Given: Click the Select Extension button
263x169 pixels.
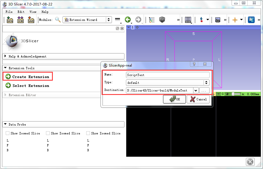Looking at the screenshot, I should (27, 86).
